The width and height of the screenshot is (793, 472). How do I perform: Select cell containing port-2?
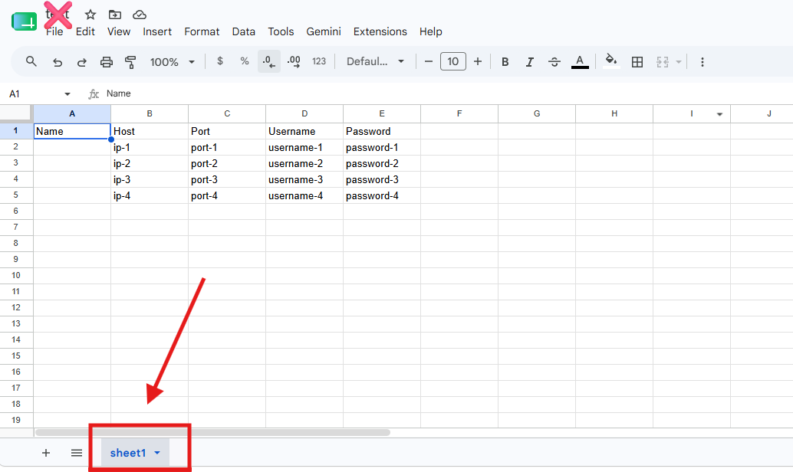click(x=226, y=163)
